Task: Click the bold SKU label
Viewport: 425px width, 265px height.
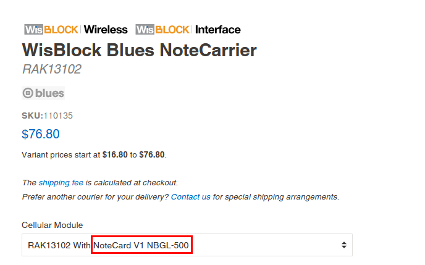Action: (x=32, y=116)
